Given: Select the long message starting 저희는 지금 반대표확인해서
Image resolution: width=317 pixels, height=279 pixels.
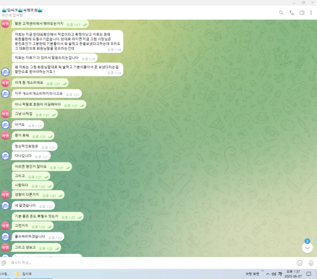Looking at the screenshot, I should click(x=68, y=41).
